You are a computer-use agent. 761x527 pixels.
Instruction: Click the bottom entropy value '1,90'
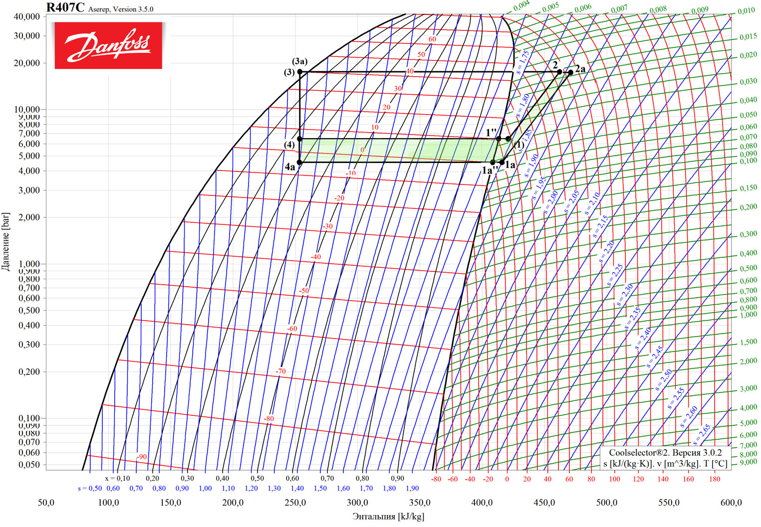412,489
